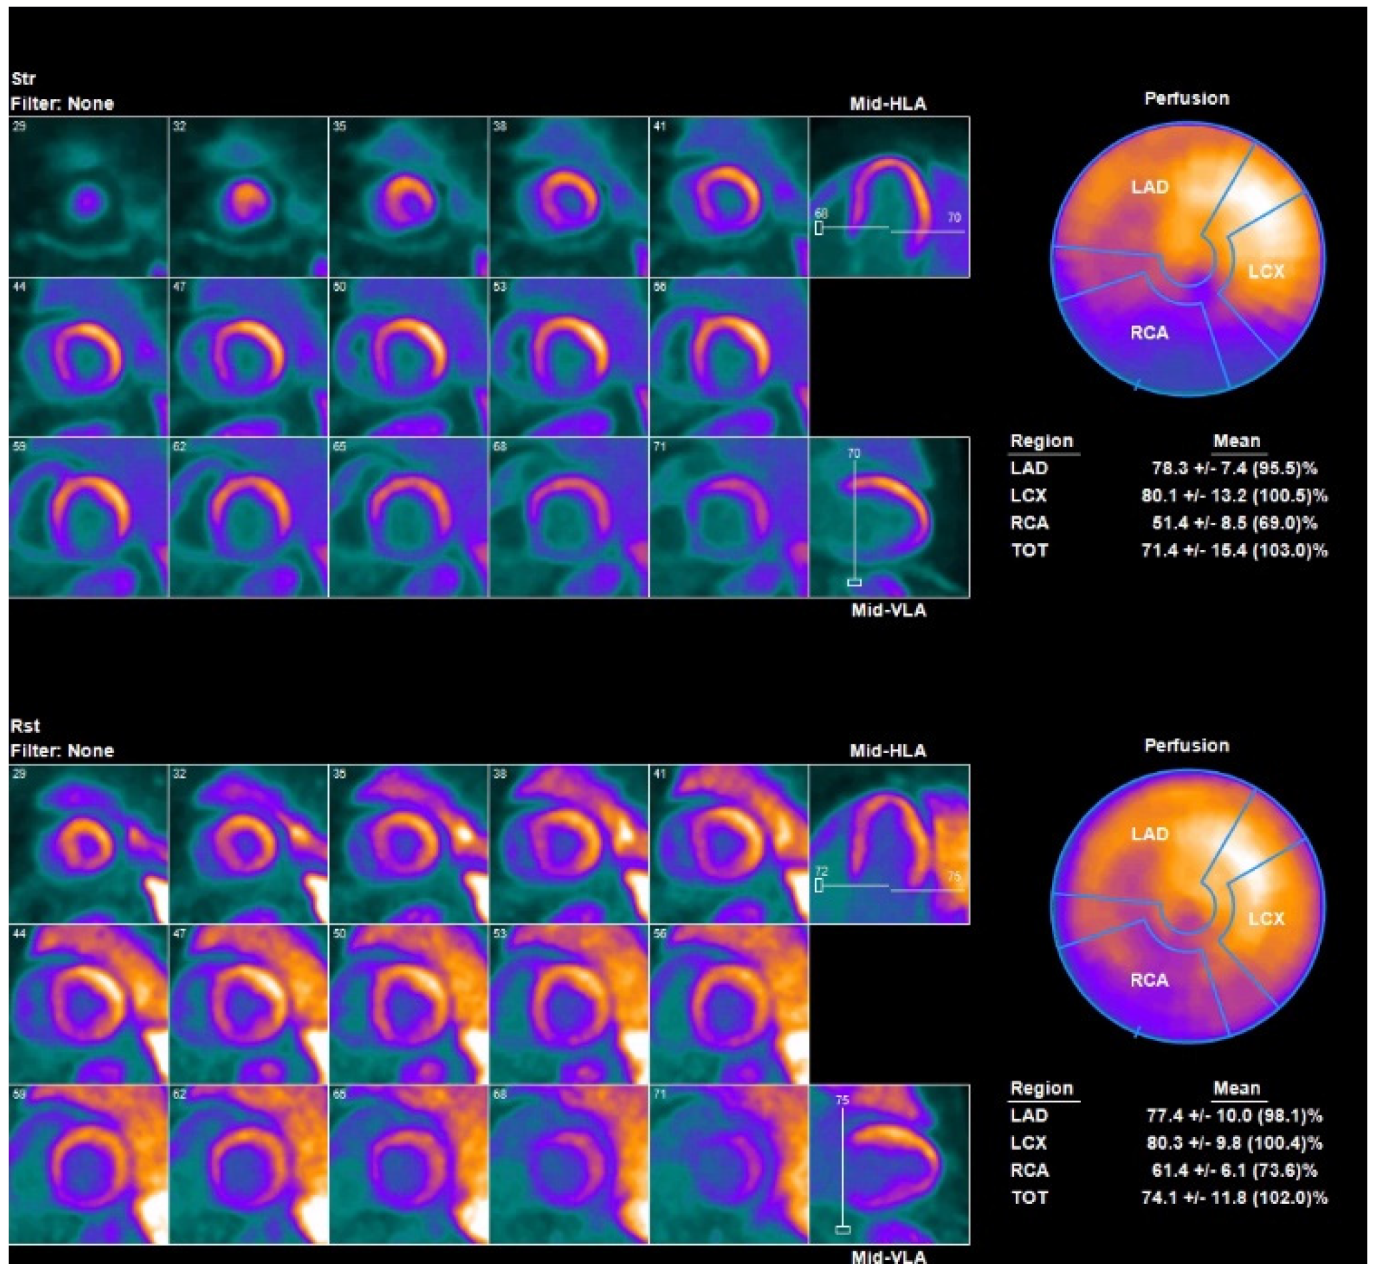The width and height of the screenshot is (1374, 1274).
Task: Click Mean column header in rest table
Action: [x=1236, y=1088]
